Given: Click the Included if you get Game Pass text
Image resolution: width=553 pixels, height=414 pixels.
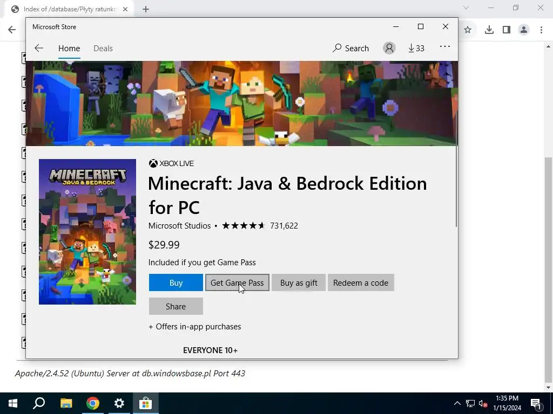Looking at the screenshot, I should [x=202, y=263].
